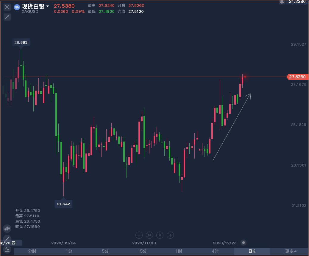Image resolution: width=309 pixels, height=256 pixels.
Task: Click the 21.642 low price label
Action: pos(63,204)
